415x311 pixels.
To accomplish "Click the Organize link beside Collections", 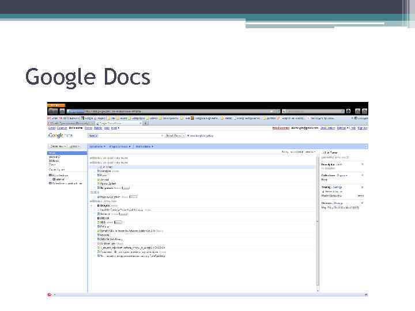I will 342,175.
